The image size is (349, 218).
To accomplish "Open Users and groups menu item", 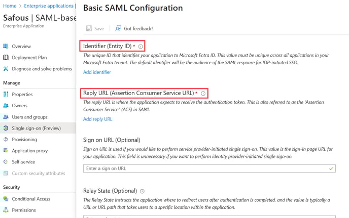I will click(29, 117).
